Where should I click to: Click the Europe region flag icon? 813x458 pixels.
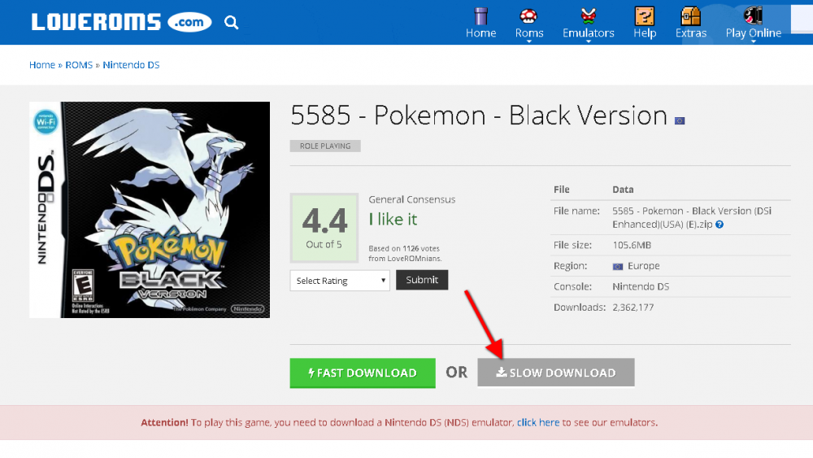[618, 267]
